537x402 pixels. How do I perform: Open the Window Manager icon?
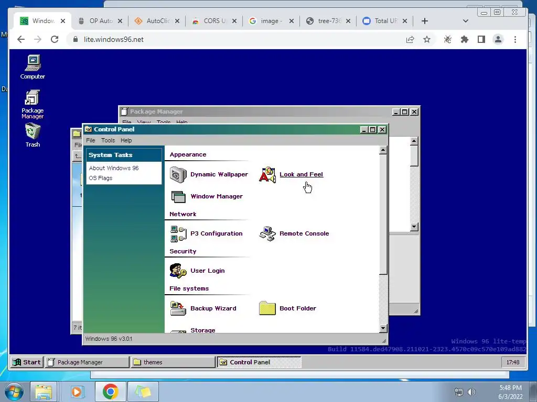coord(178,197)
